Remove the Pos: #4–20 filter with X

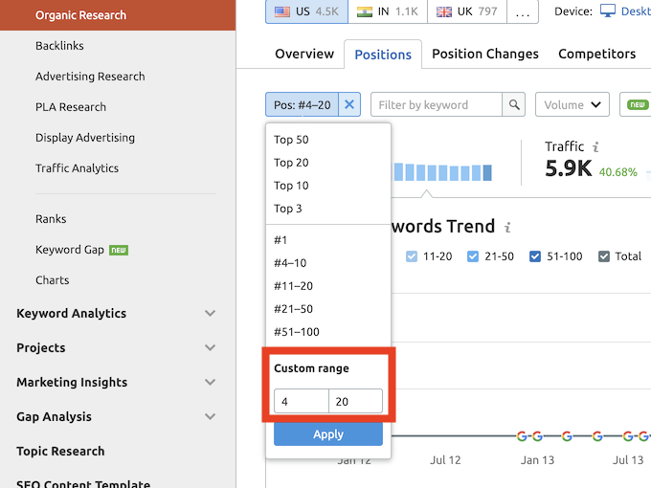point(349,105)
